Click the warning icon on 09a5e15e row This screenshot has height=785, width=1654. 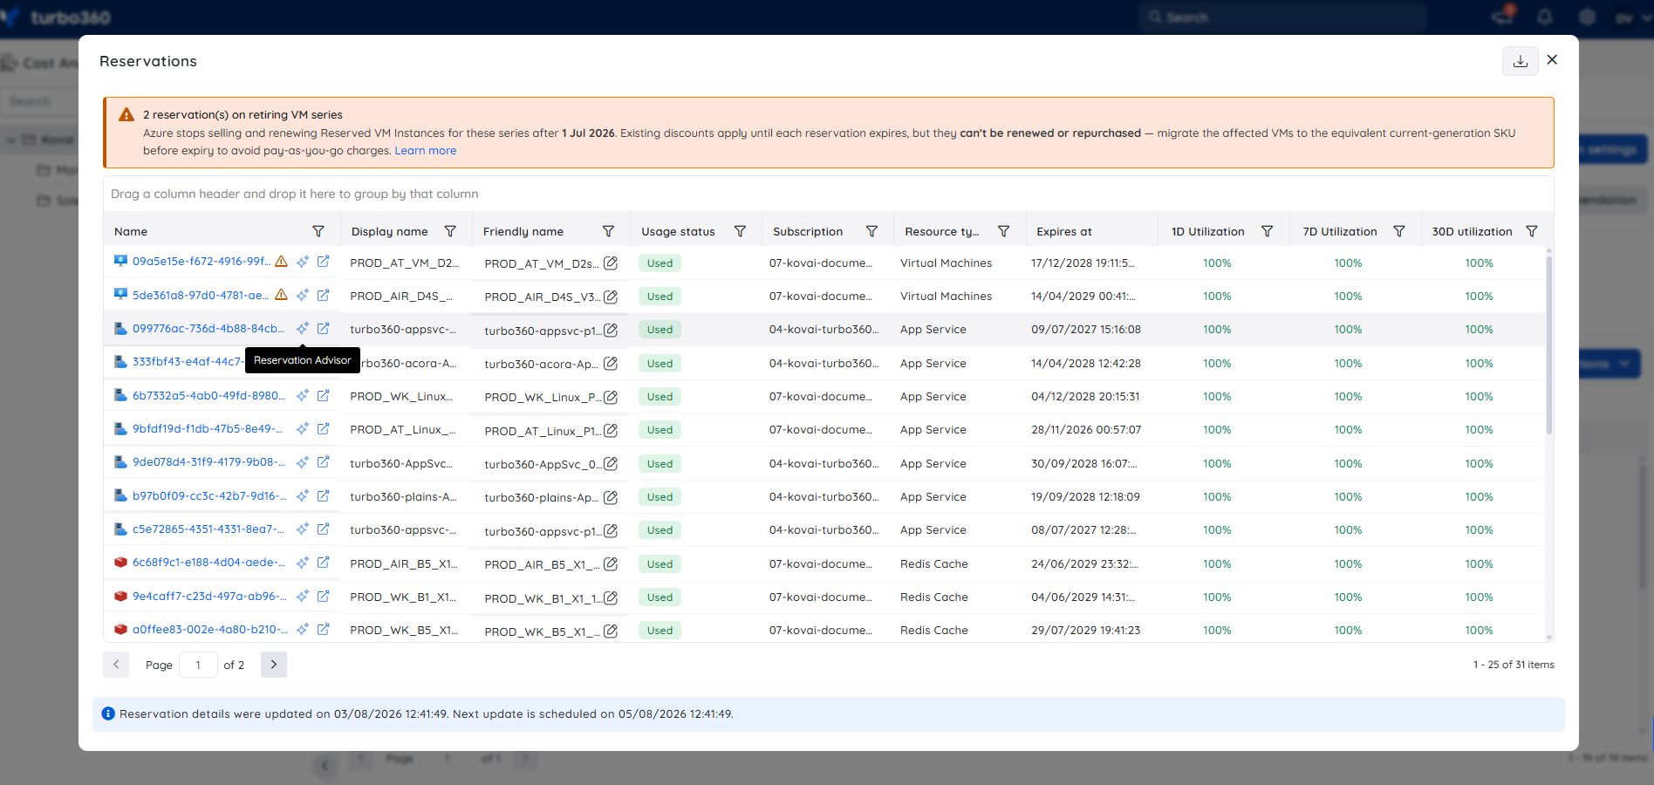point(281,262)
